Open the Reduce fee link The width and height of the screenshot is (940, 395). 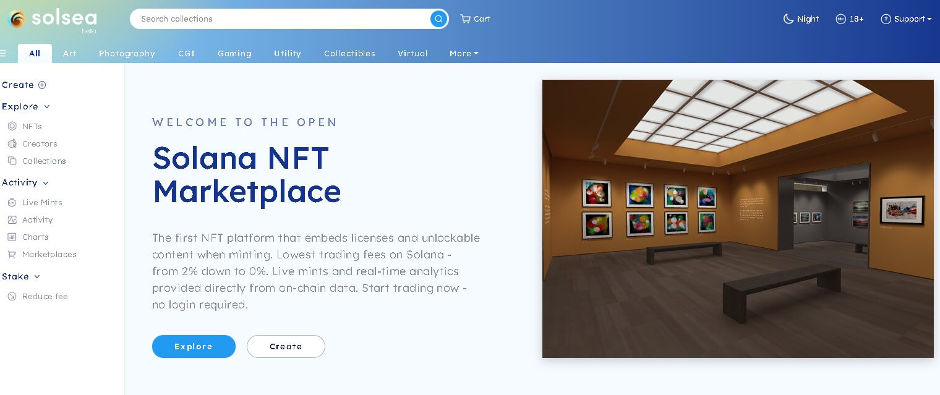45,296
